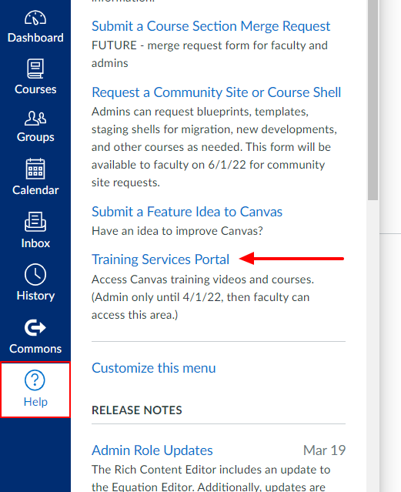Open the Calendar icon
Viewport: 401px width, 492px height.
[x=35, y=169]
